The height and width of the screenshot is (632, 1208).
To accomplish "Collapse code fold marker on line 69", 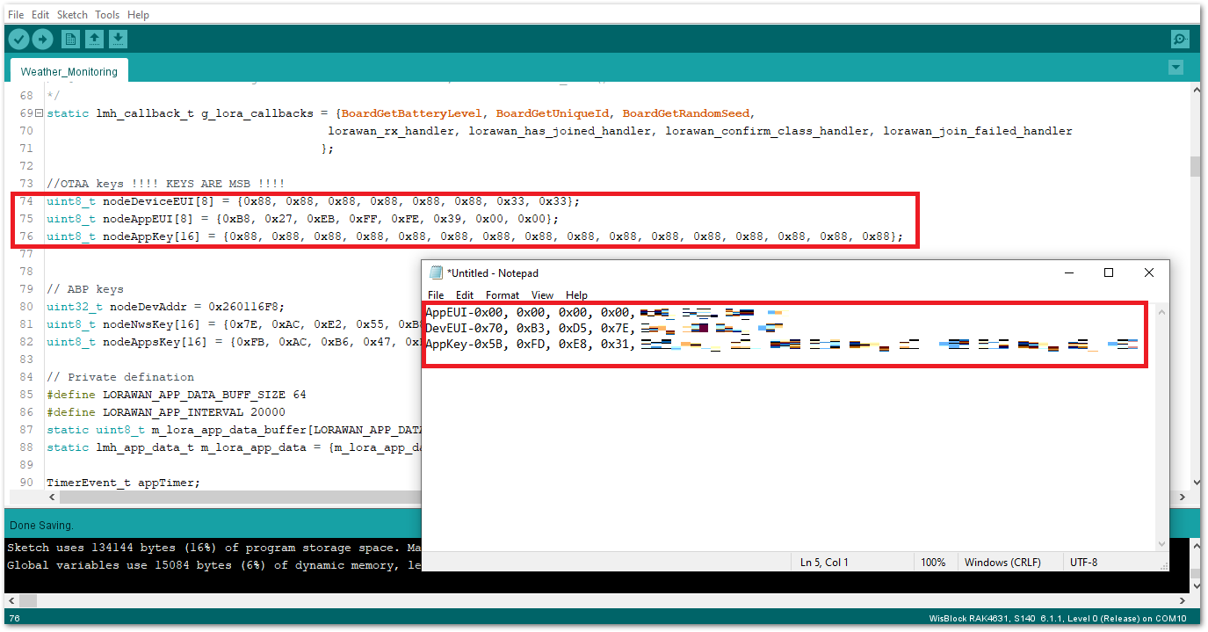I will tap(39, 113).
